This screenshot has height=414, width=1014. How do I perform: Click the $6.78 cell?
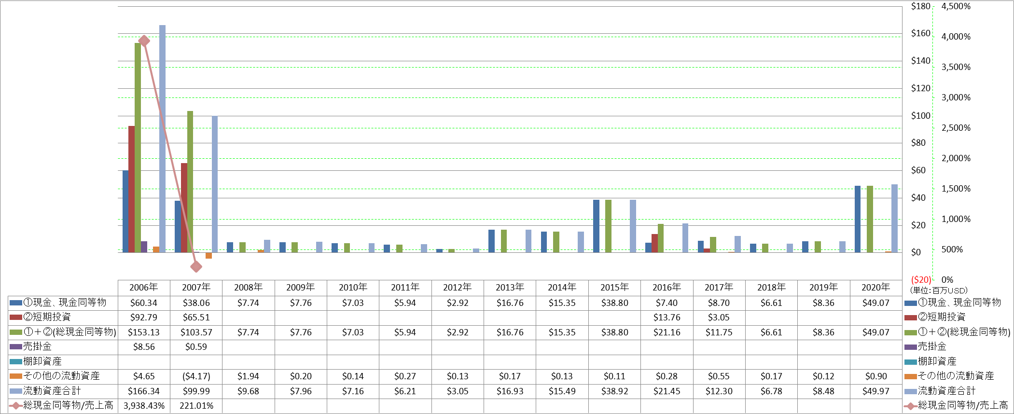771,391
